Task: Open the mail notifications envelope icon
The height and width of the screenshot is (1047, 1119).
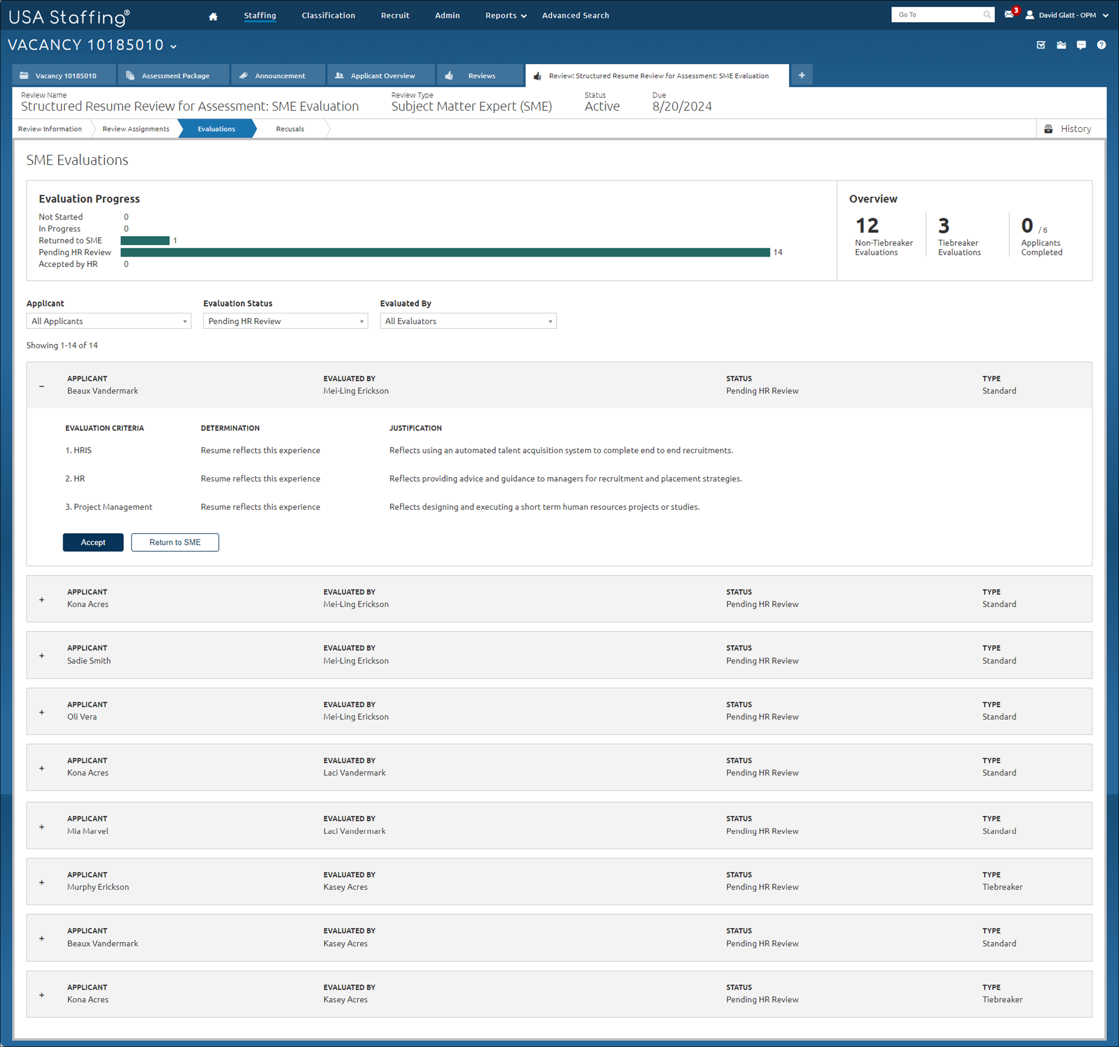Action: pos(1009,15)
